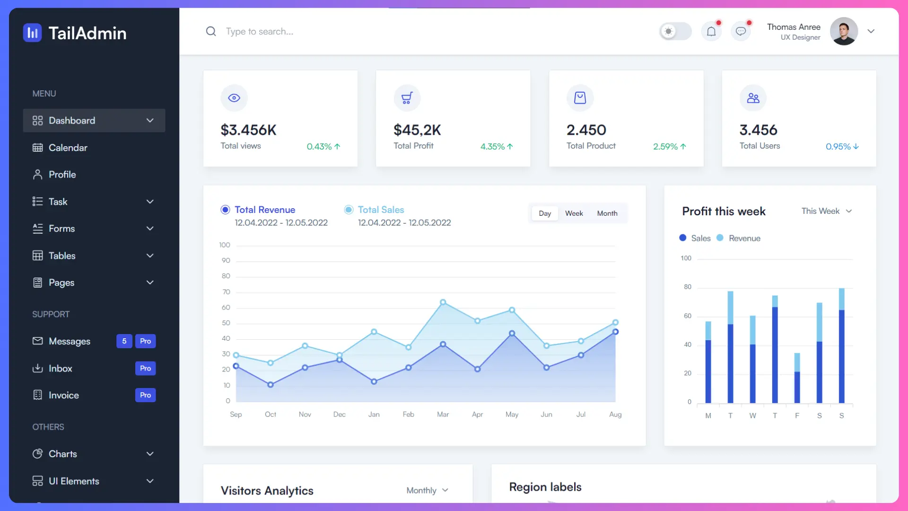Toggle the dark mode switch
The height and width of the screenshot is (511, 908).
tap(675, 32)
